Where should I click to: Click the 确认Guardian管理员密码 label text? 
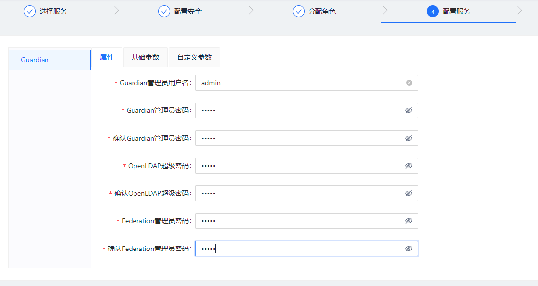coord(152,138)
